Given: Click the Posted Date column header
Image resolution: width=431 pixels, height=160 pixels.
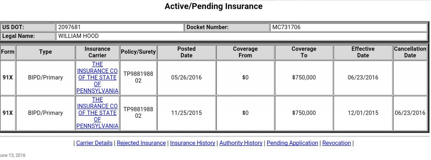Looking at the screenshot, I should click(x=186, y=52).
